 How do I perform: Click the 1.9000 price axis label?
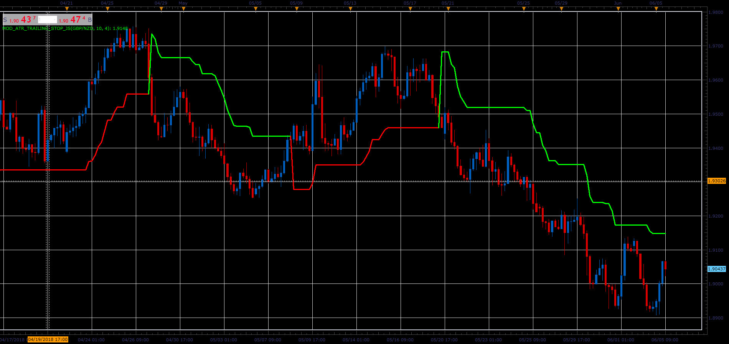[x=716, y=284]
